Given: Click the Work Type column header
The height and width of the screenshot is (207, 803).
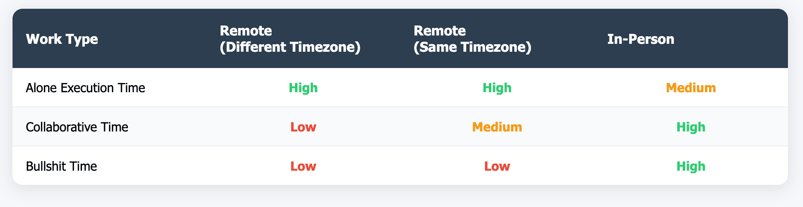Looking at the screenshot, I should 62,39.
